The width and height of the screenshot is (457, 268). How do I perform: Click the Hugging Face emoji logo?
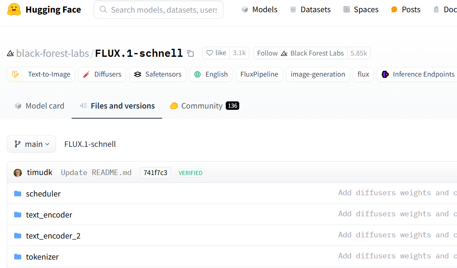(x=14, y=10)
